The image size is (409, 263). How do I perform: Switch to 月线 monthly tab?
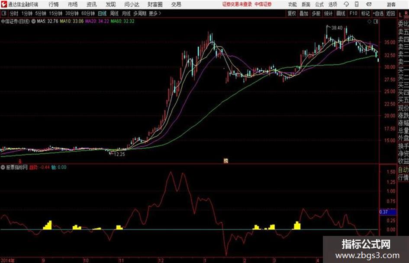126,13
